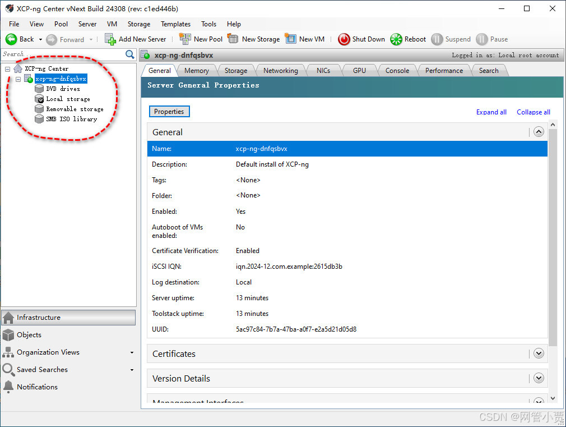Screen dimensions: 566x427
Task: Switch to the Performance tab
Action: coord(444,71)
